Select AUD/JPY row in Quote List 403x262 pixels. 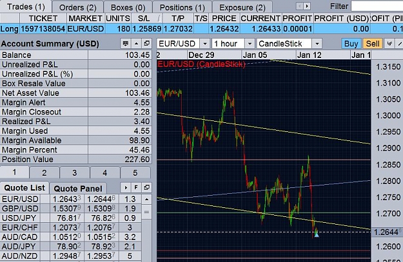click(71, 247)
